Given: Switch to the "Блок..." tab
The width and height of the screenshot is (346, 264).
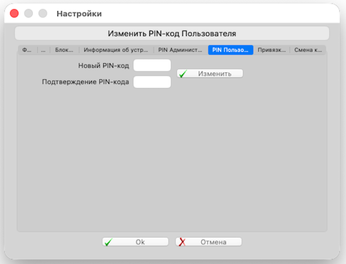Looking at the screenshot, I should coord(64,50).
